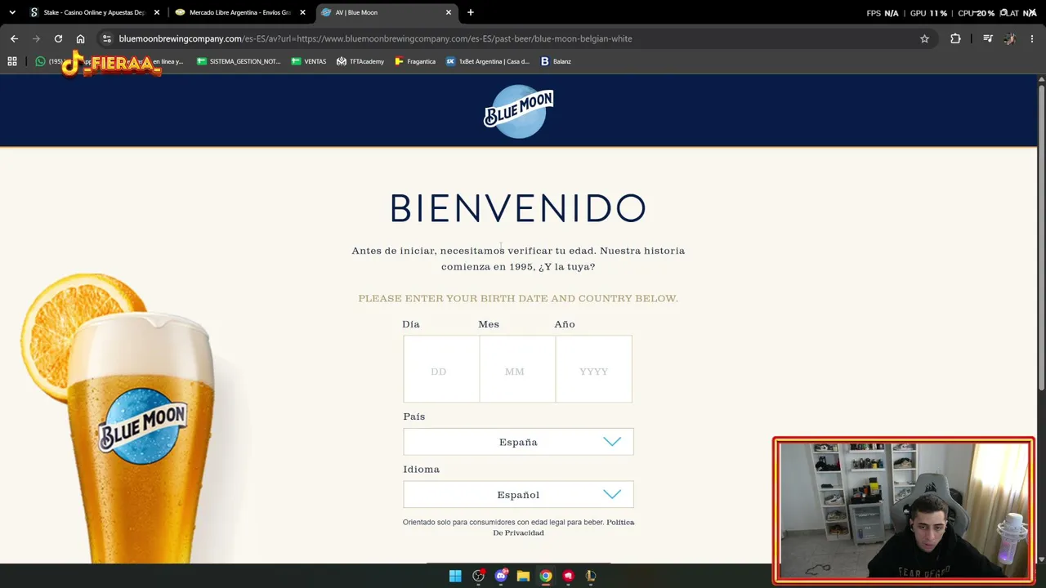Focus the Mes (MM) birth date field
Viewport: 1046px width, 588px height.
click(x=517, y=369)
